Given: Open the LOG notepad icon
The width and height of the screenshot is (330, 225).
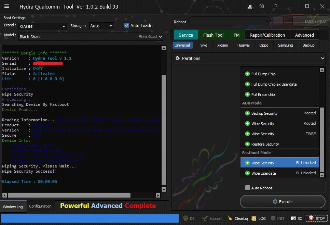Looking at the screenshot, I should pyautogui.click(x=254, y=218).
